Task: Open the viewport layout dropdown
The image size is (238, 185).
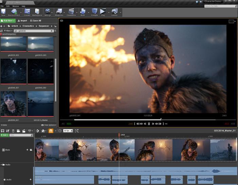Action: pyautogui.click(x=232, y=21)
